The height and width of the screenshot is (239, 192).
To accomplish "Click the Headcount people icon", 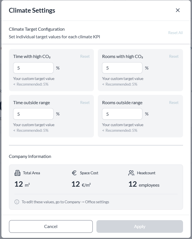I will pyautogui.click(x=131, y=173).
